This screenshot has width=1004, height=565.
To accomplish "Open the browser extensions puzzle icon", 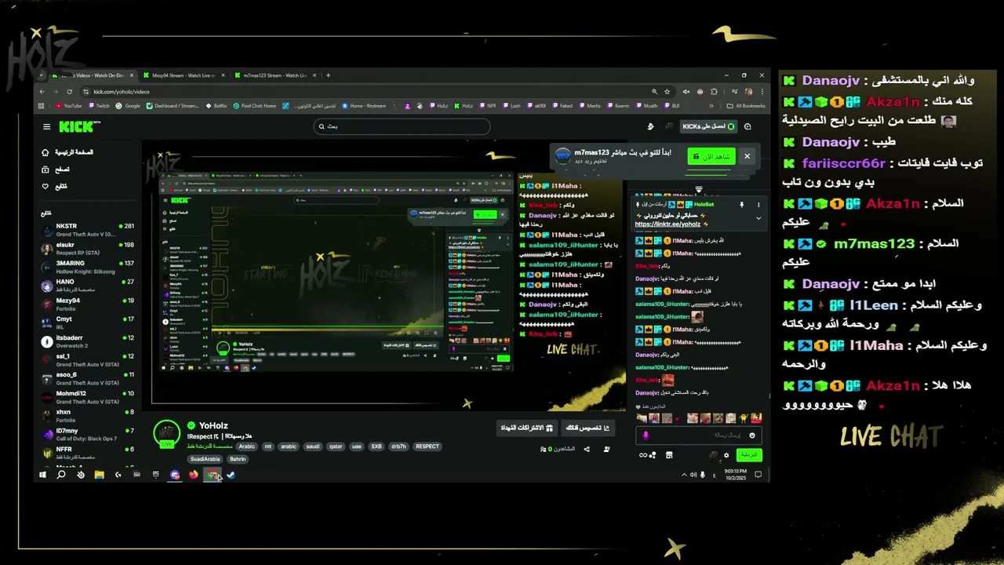I will (x=715, y=92).
